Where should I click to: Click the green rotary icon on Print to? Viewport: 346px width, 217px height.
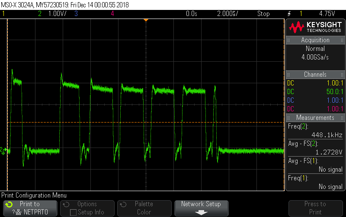(x=9, y=204)
